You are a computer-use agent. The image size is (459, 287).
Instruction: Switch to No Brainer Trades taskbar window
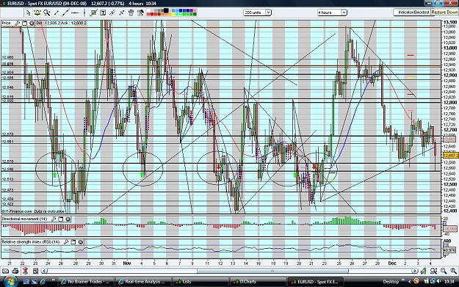85,281
